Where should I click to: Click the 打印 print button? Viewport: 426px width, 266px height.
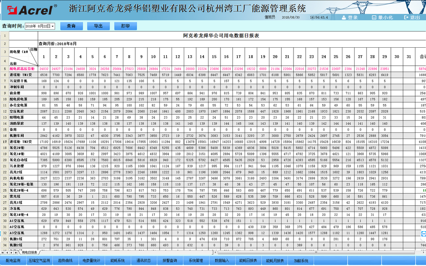pyautogui.click(x=125, y=26)
